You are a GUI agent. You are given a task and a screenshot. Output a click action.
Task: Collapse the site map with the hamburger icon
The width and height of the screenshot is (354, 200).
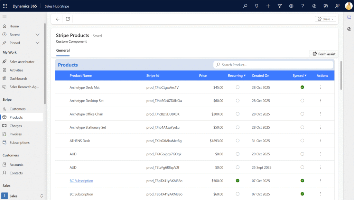tap(4, 17)
